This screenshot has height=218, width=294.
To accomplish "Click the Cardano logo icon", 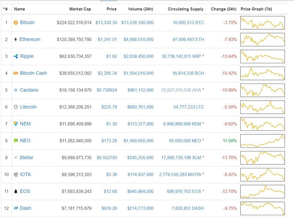I will coord(16,90).
